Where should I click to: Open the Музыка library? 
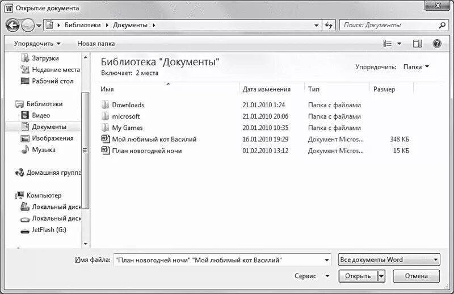[38, 150]
